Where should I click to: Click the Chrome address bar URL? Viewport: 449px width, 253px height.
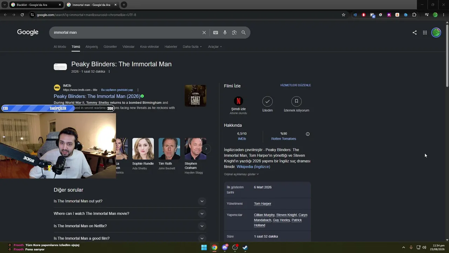point(86,15)
